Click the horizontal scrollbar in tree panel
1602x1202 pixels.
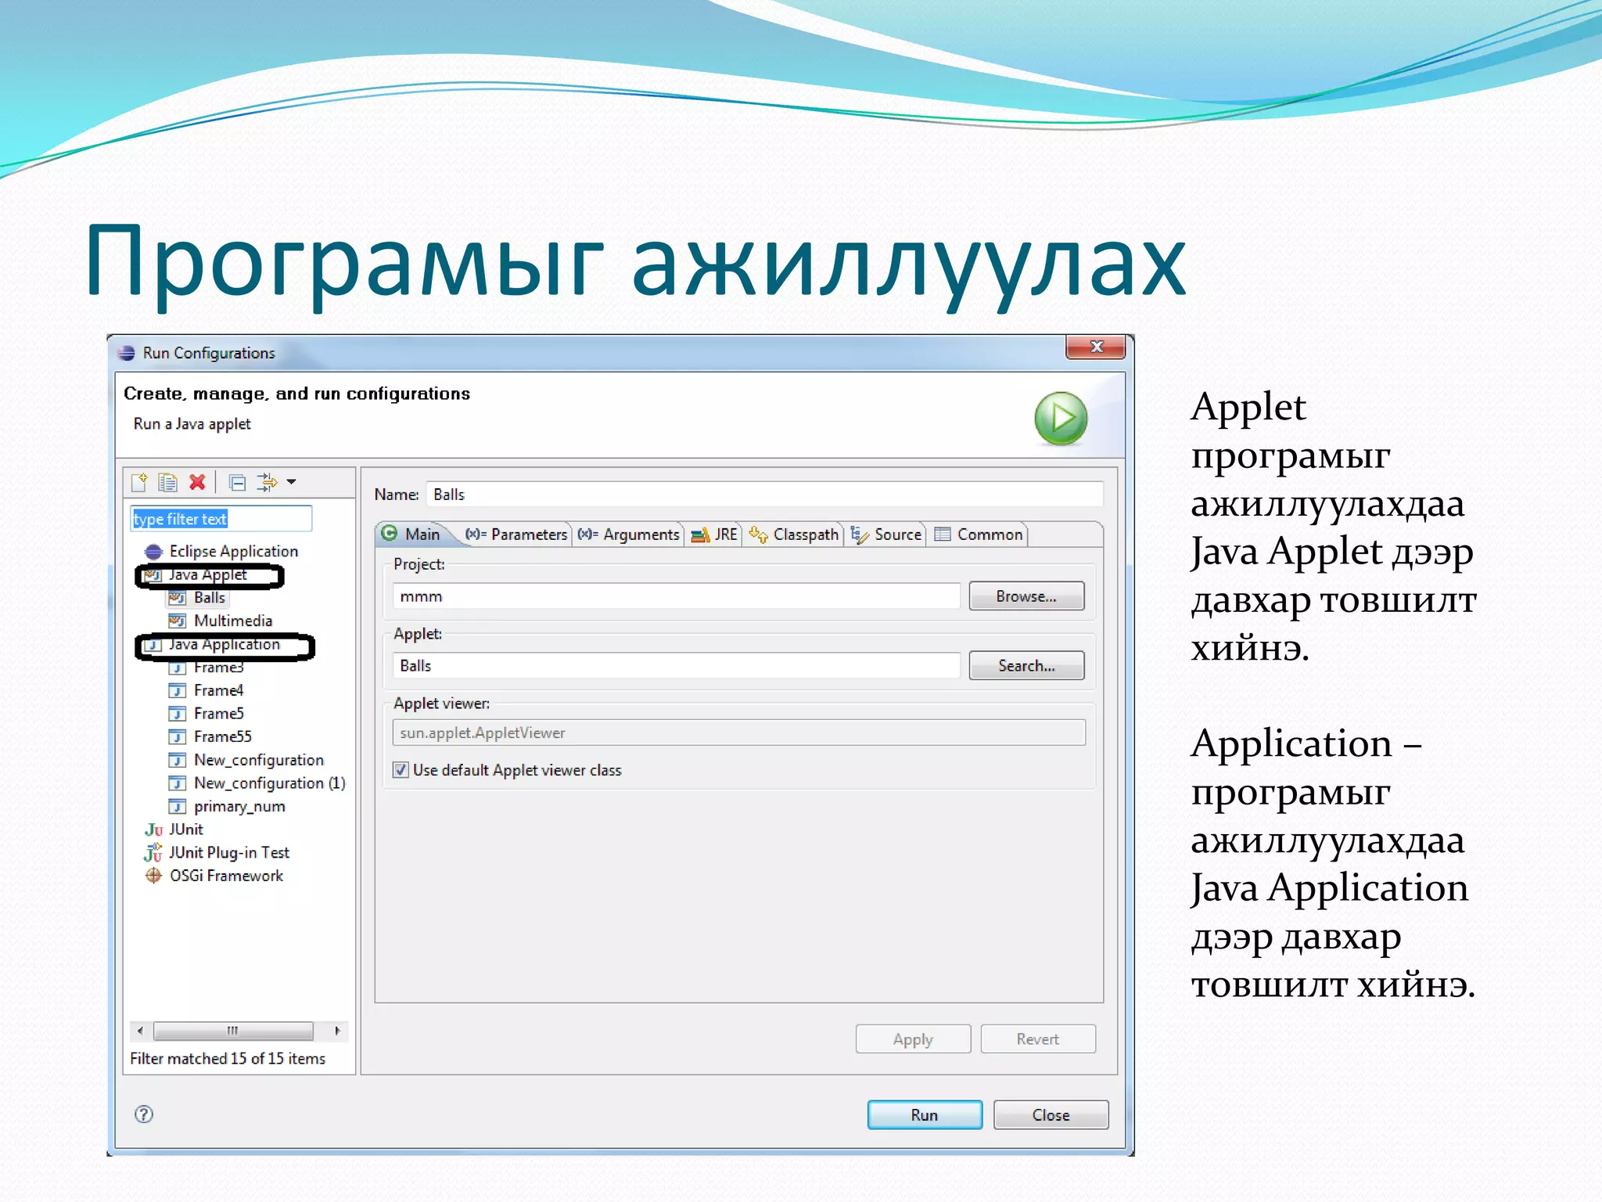pos(233,1031)
